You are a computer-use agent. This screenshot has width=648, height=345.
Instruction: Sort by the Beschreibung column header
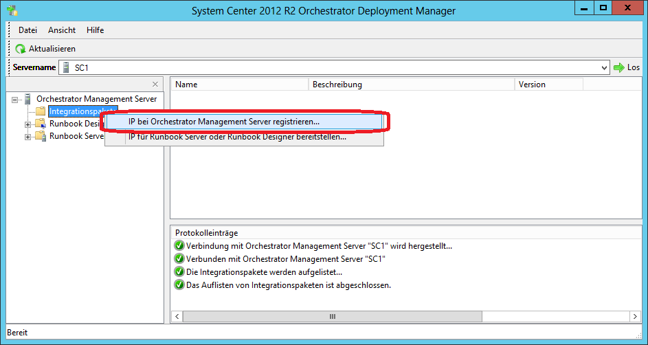point(412,85)
